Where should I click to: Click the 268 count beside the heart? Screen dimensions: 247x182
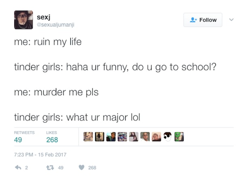pyautogui.click(x=92, y=168)
